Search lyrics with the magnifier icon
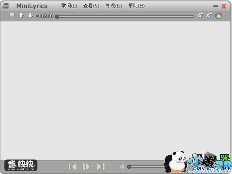 coord(13,15)
